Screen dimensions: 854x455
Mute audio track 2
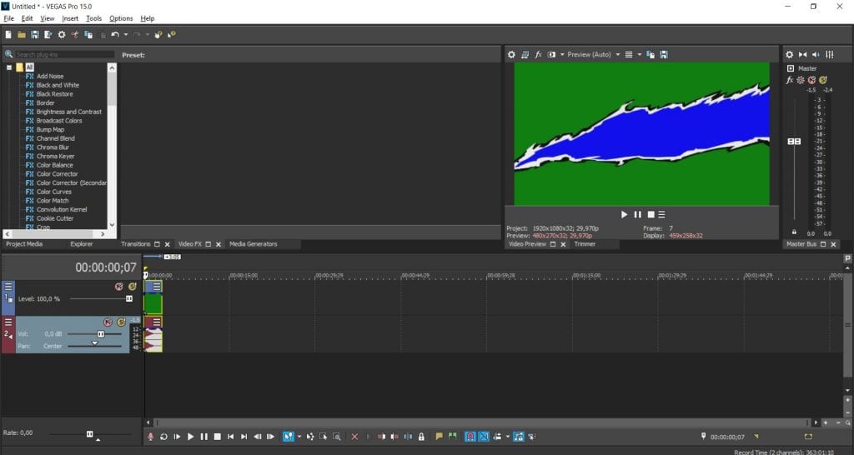tap(108, 322)
